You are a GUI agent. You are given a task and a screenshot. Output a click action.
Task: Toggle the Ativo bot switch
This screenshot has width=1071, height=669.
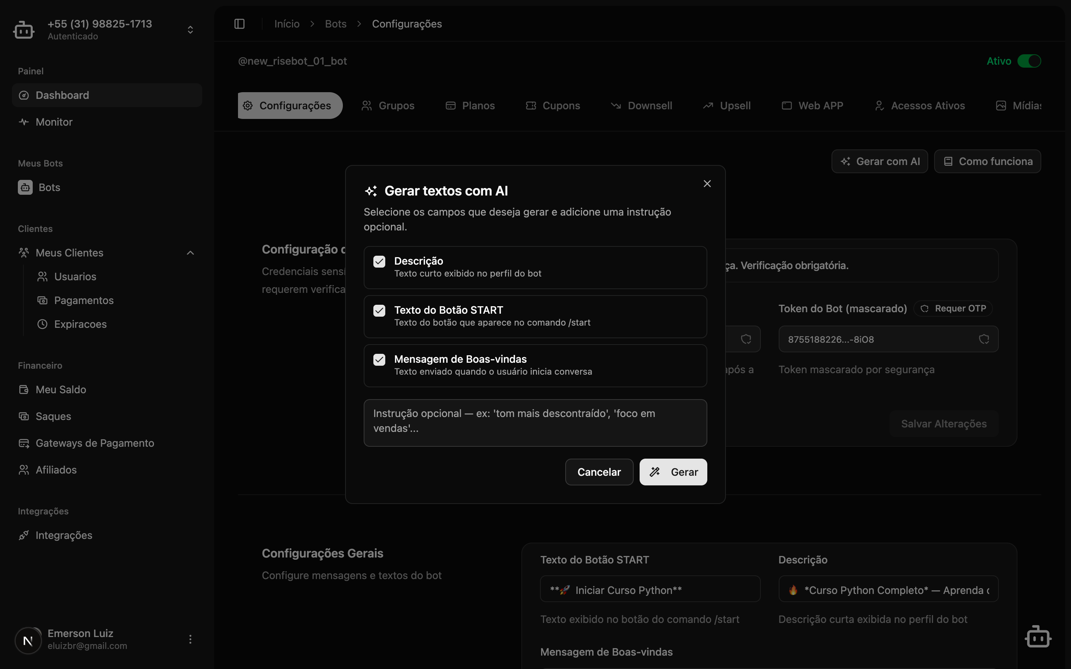[1029, 61]
